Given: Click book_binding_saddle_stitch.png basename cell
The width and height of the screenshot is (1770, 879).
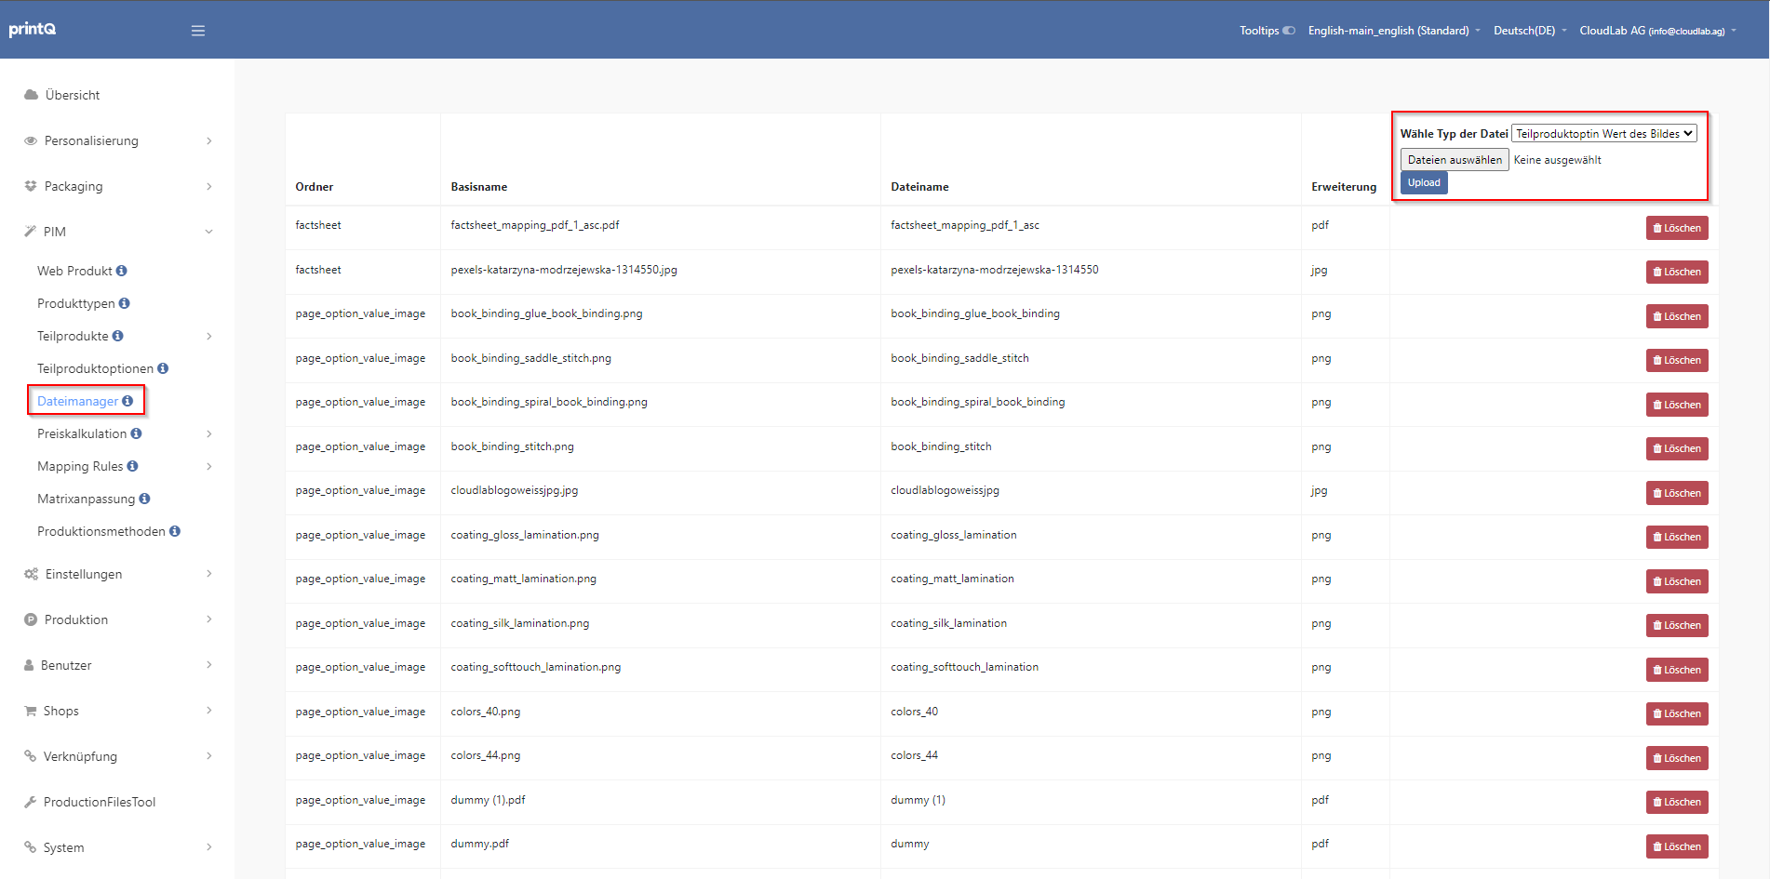Looking at the screenshot, I should pyautogui.click(x=531, y=358).
